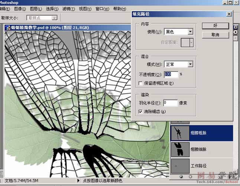Viewport: 240px width, 186px height.
Task: Open the 选择(S) menu
Action: (52, 9)
